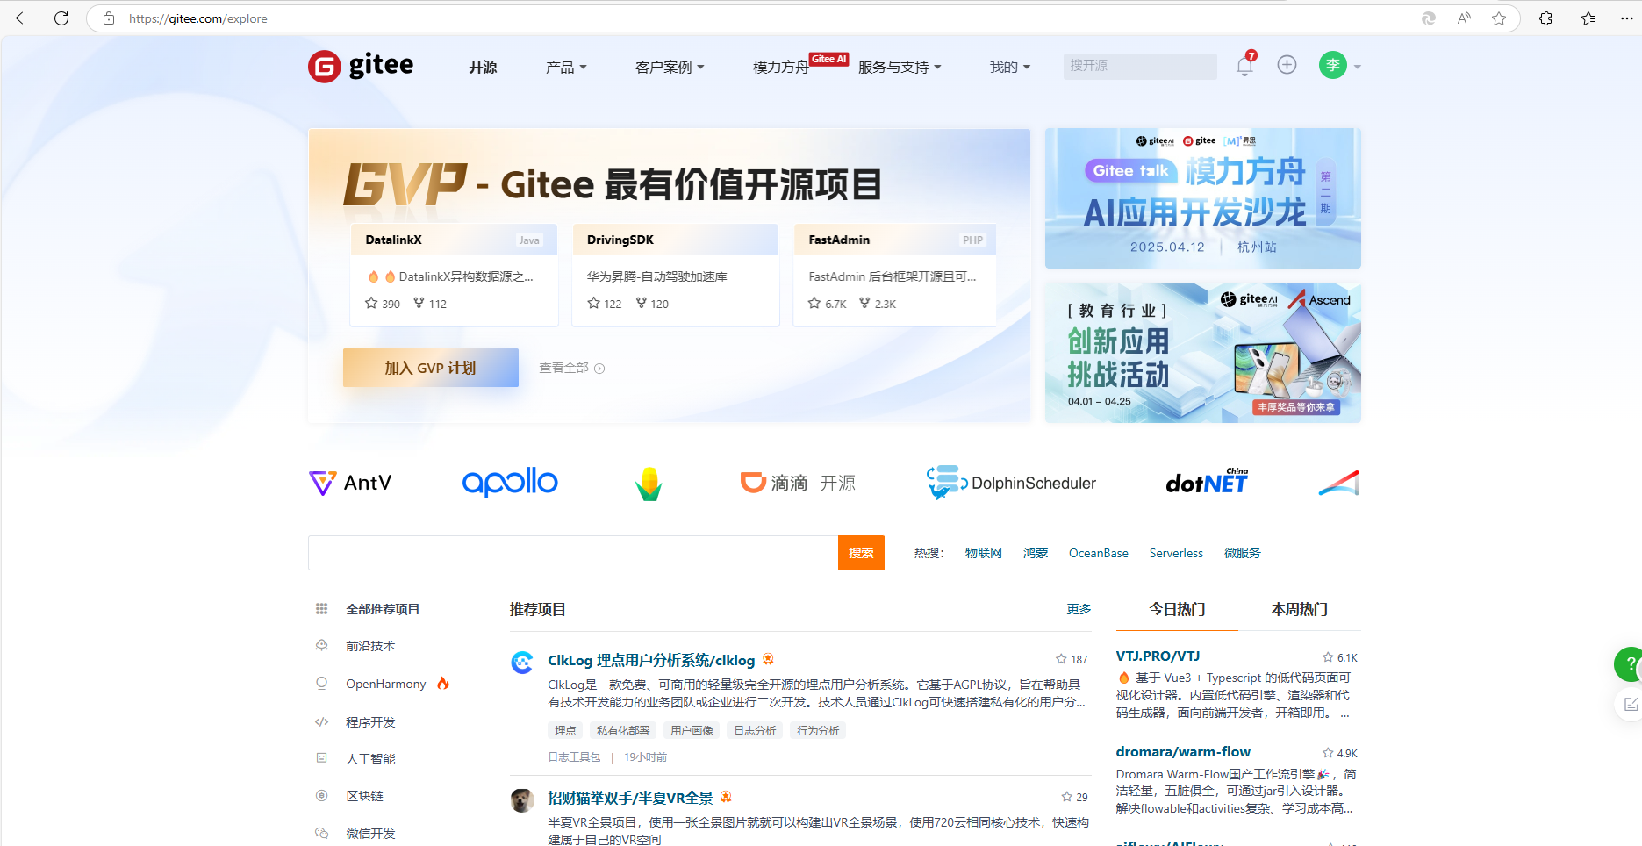The width and height of the screenshot is (1642, 846).
Task: Click 更多 link next to 推荐项目
Action: (1079, 609)
